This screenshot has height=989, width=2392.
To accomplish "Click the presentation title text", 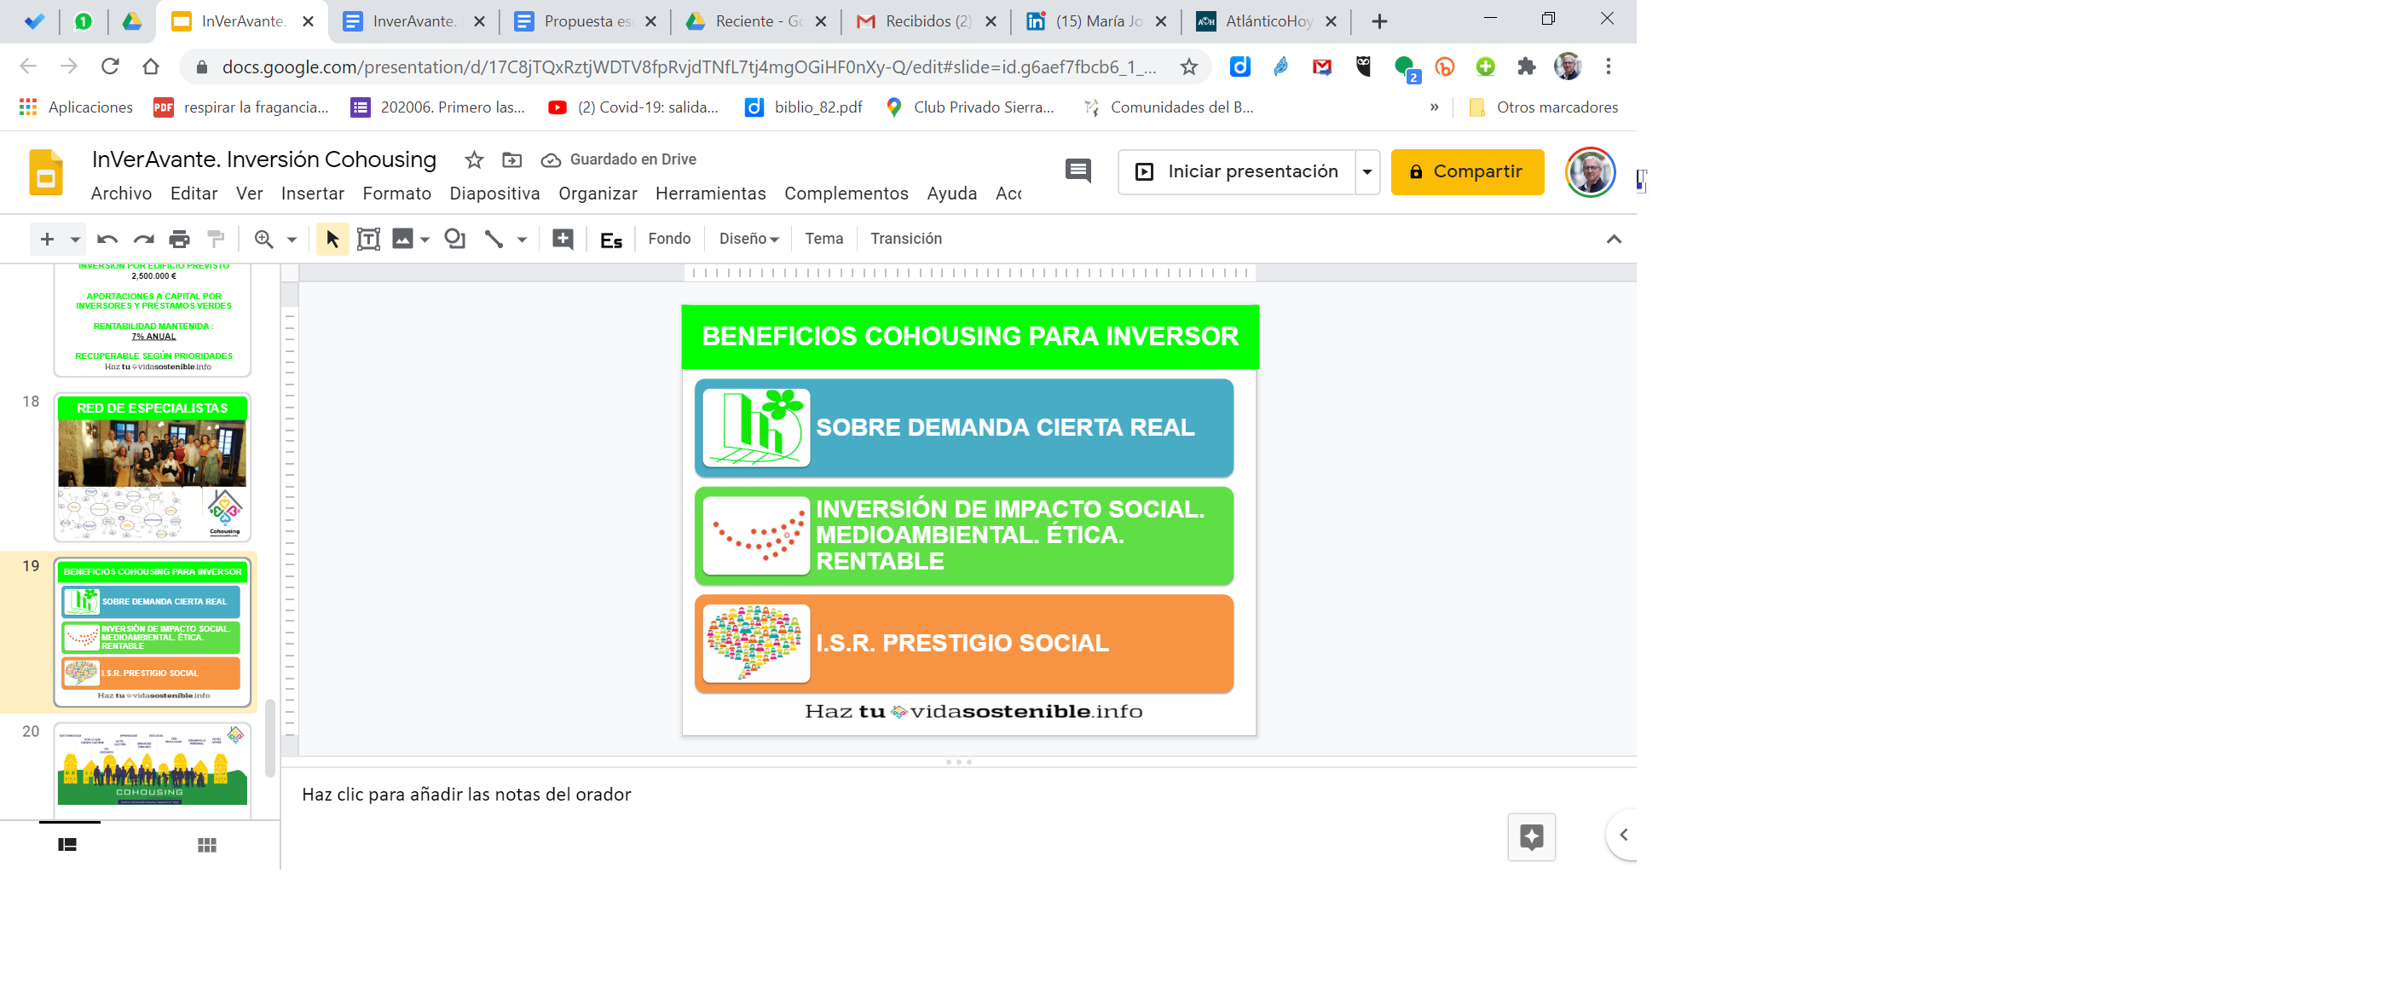I will pos(263,159).
